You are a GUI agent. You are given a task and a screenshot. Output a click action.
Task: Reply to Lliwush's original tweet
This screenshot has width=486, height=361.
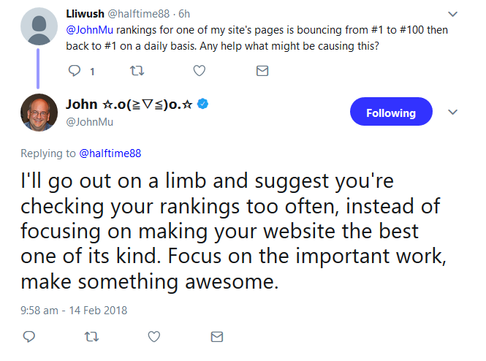pyautogui.click(x=75, y=71)
